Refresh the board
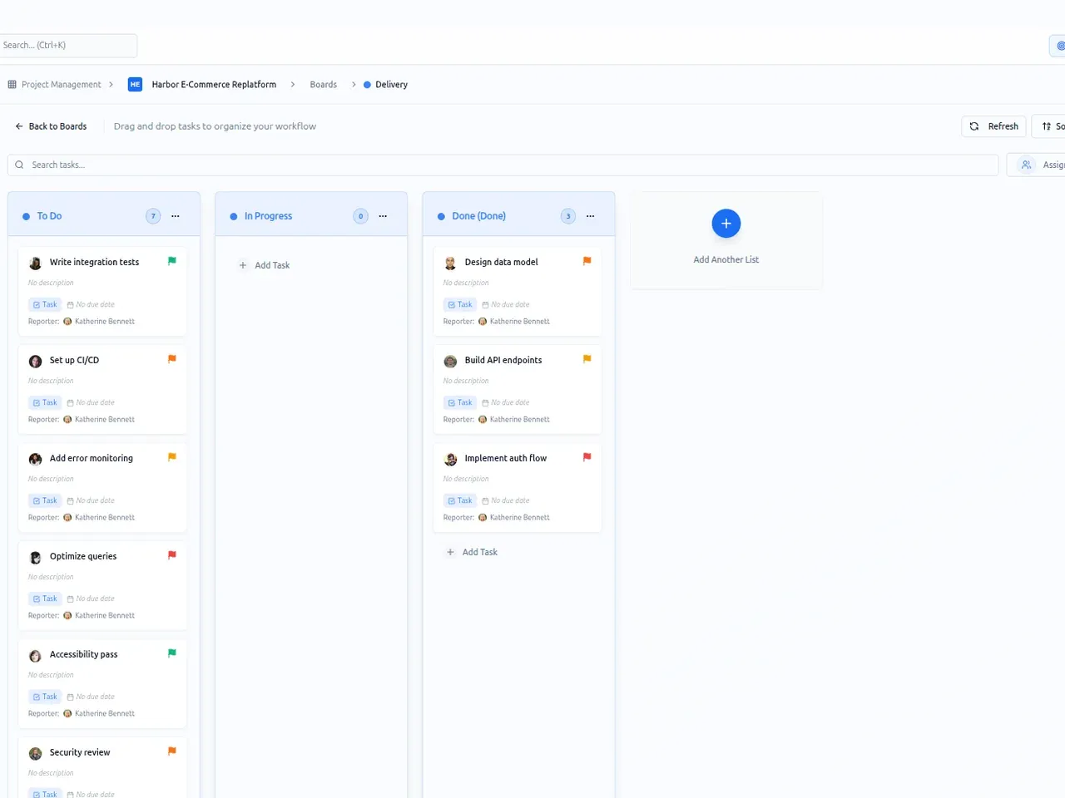The height and width of the screenshot is (798, 1065). 993,126
